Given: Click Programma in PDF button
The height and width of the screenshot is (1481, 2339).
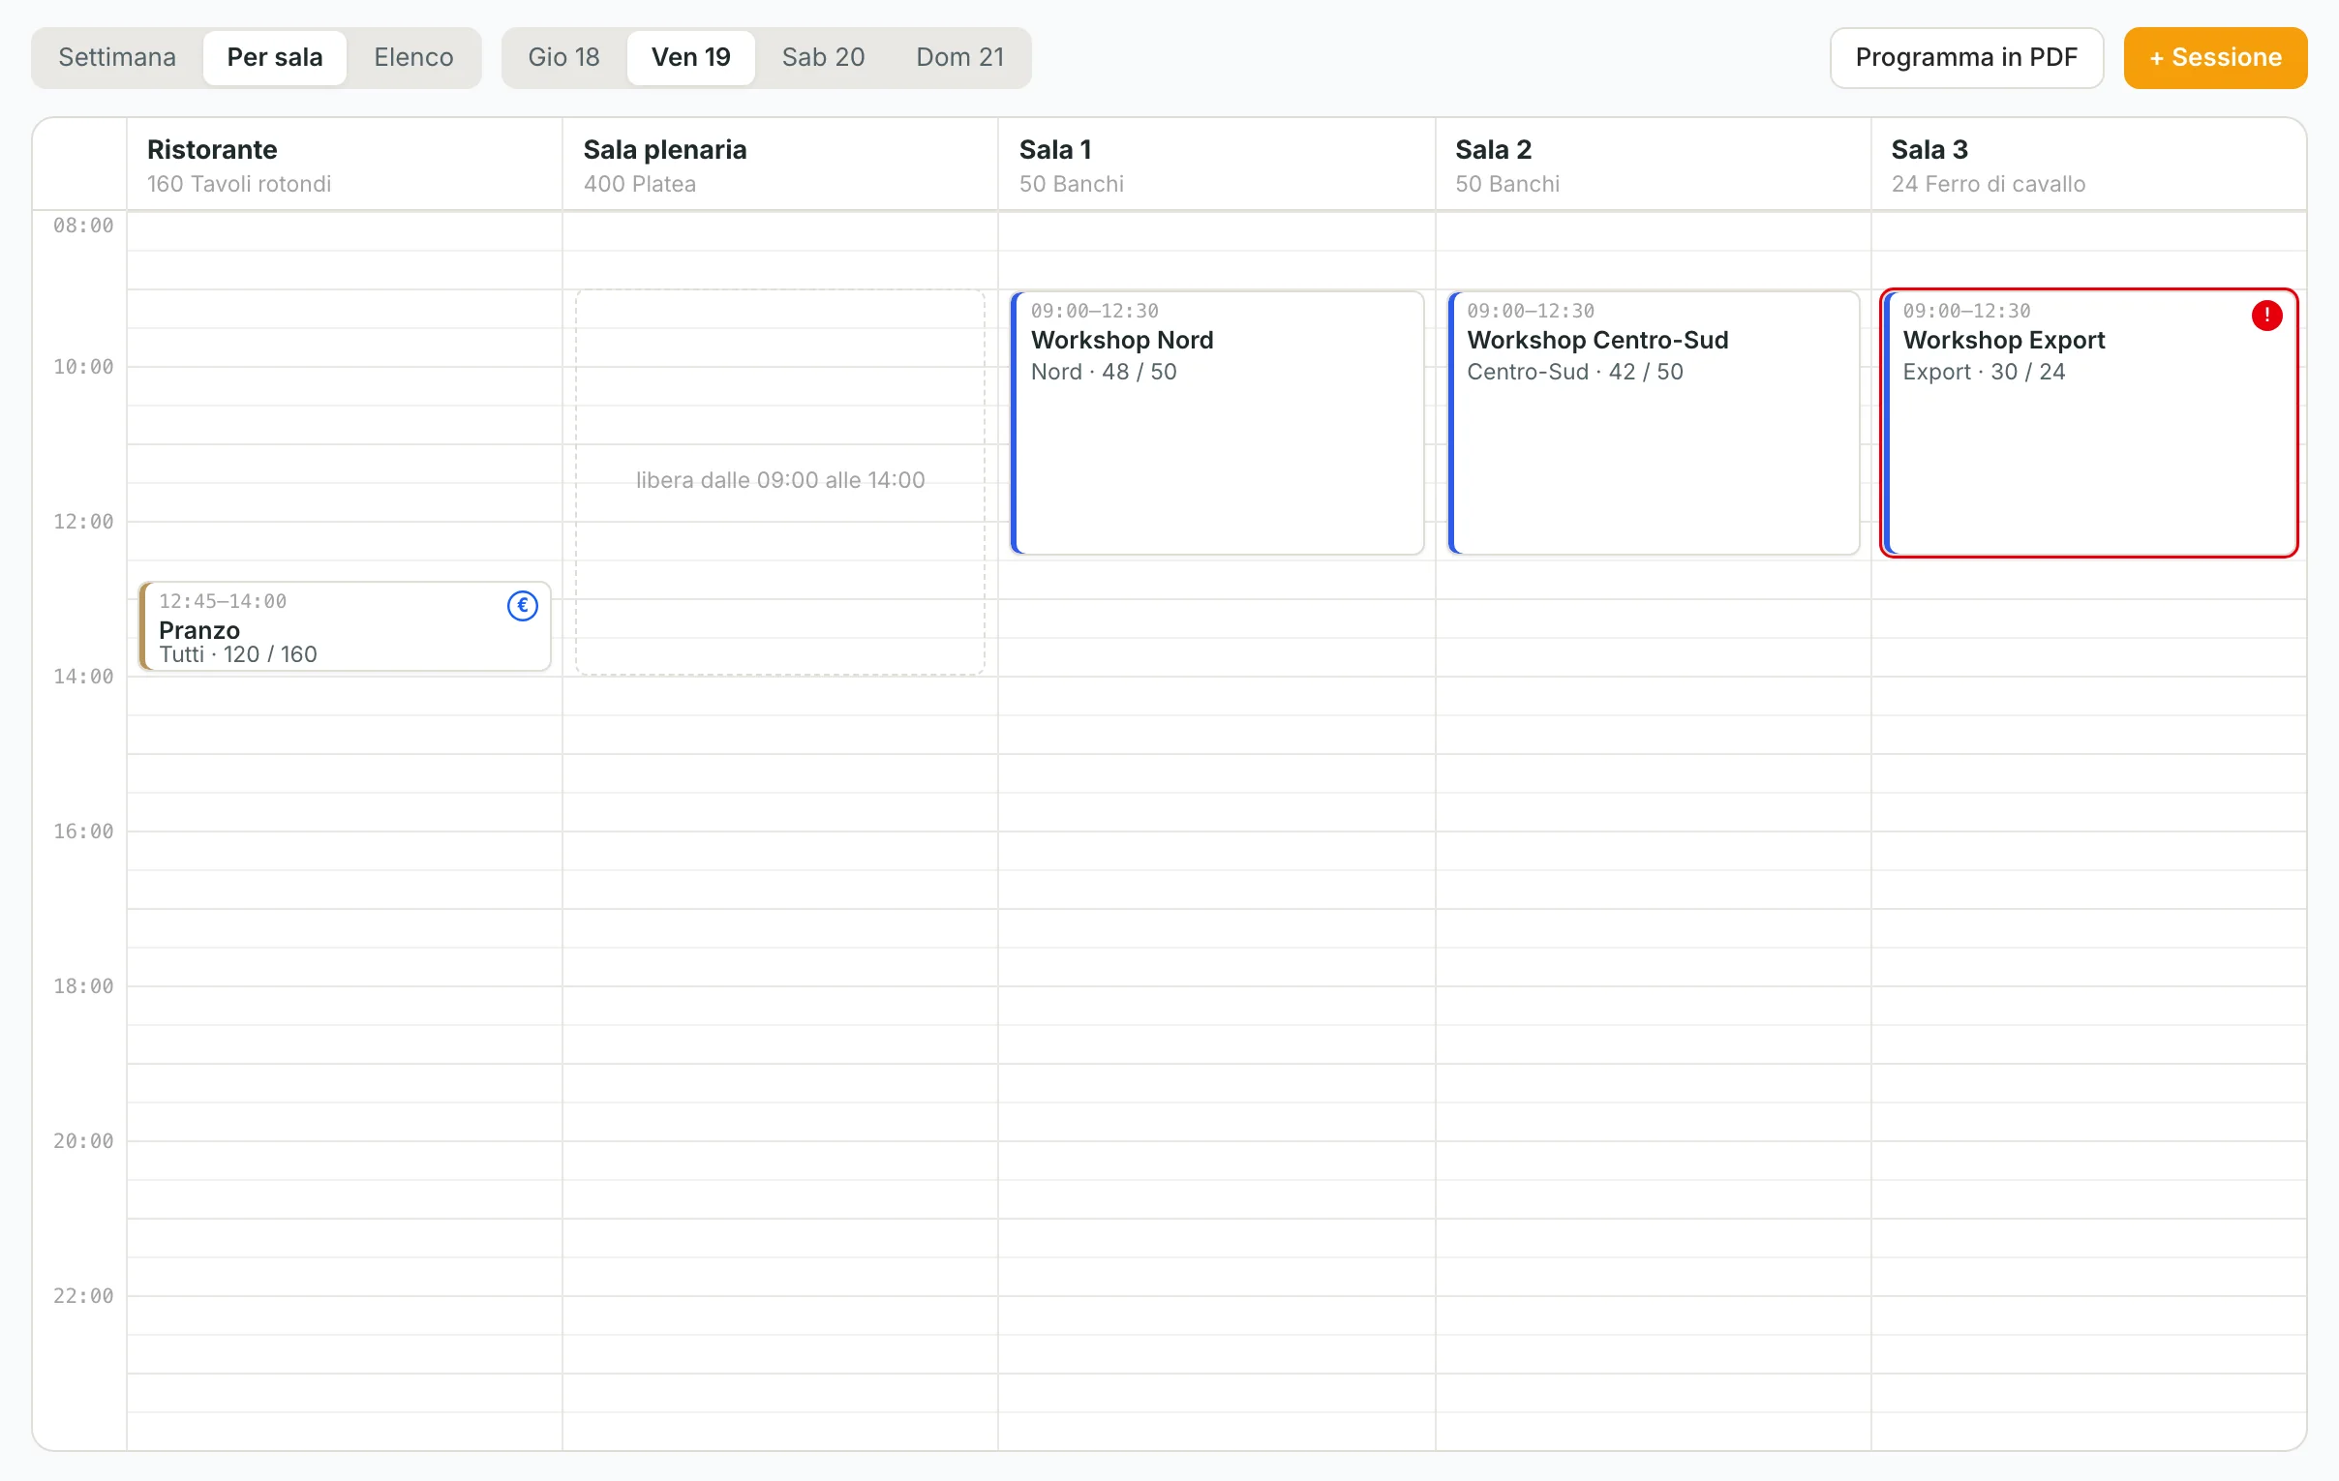Looking at the screenshot, I should pyautogui.click(x=1966, y=57).
